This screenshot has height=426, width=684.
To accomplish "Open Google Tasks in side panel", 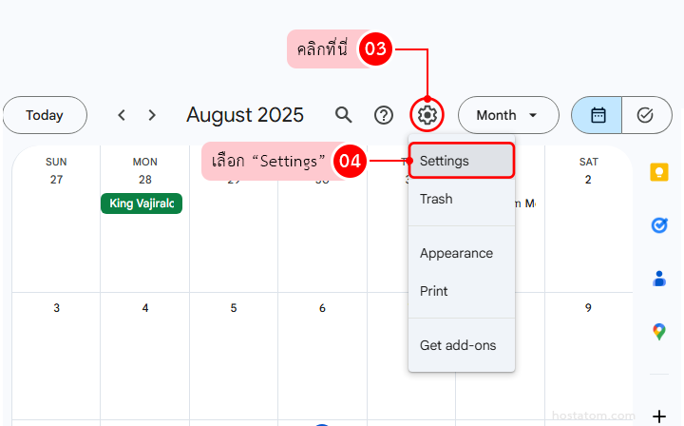I will coord(659,225).
